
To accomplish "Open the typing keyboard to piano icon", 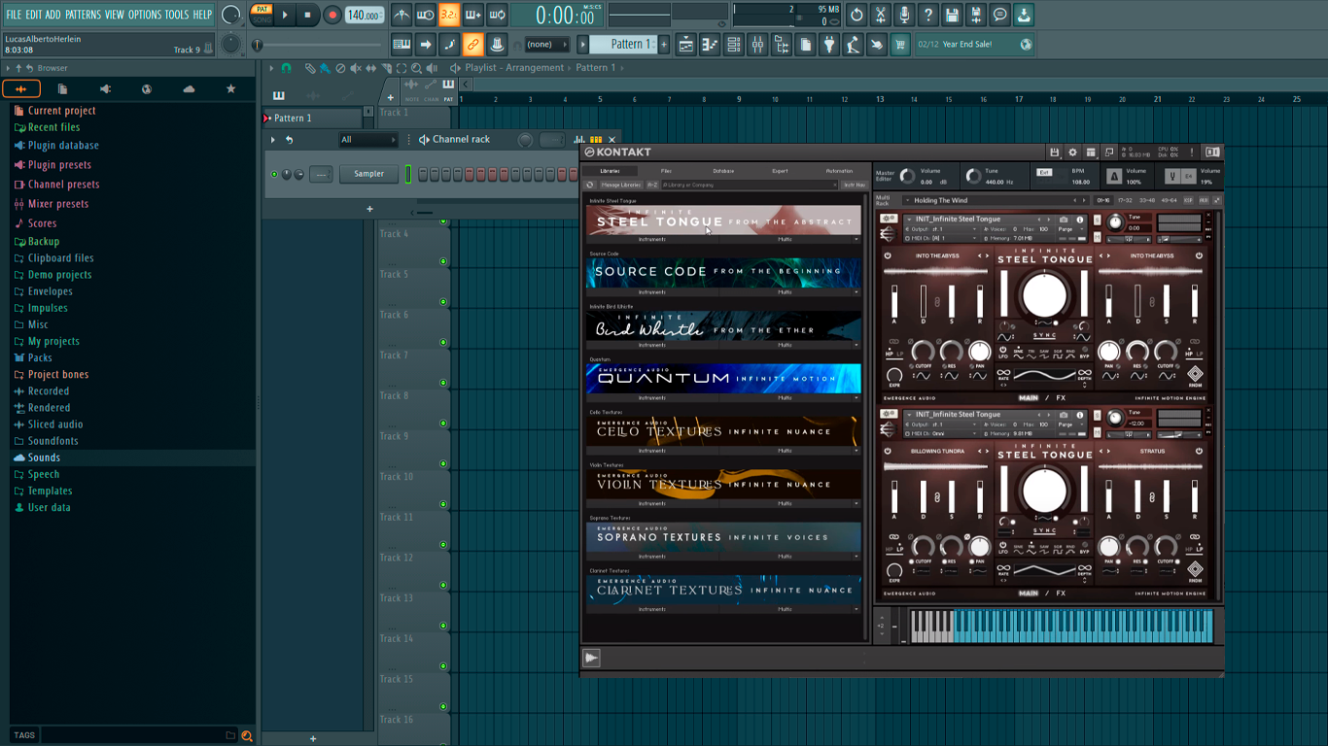I will pyautogui.click(x=402, y=45).
